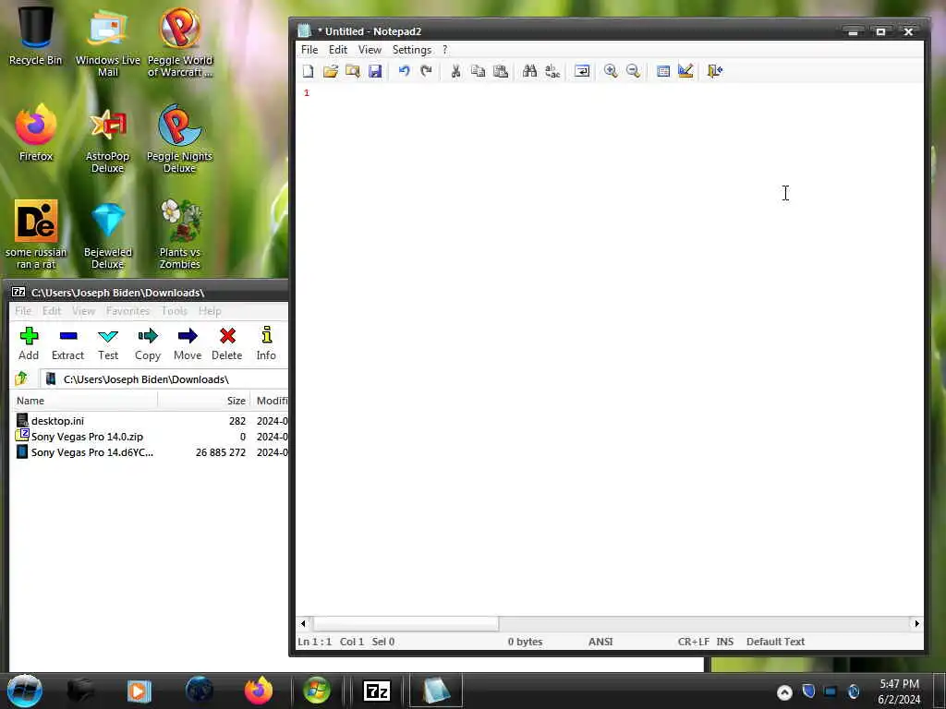The image size is (946, 709).
Task: Click the Bejeweled Deluxe desktop icon
Action: pos(108,235)
